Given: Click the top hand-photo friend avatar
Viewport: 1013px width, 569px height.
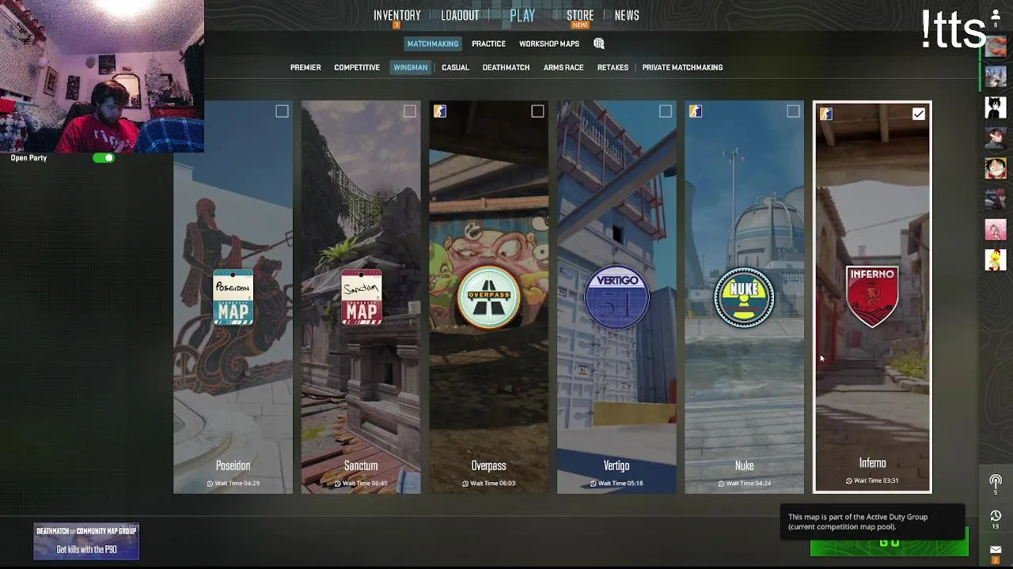Looking at the screenshot, I should (x=996, y=47).
